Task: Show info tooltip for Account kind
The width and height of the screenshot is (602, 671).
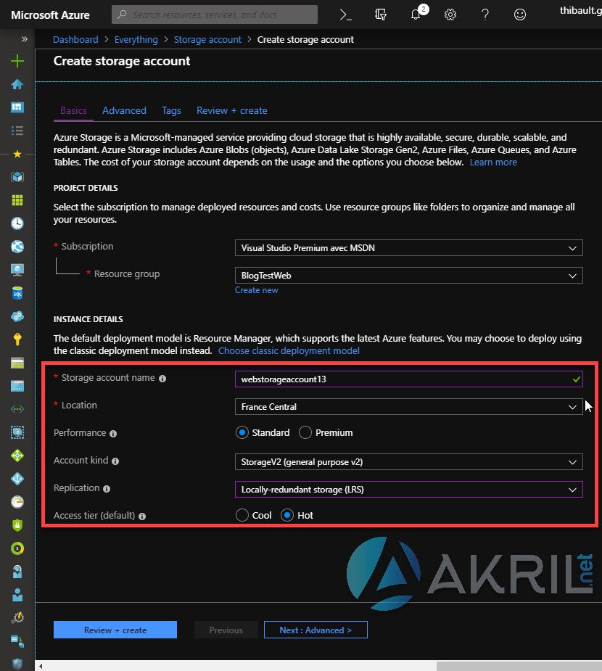Action: click(115, 461)
